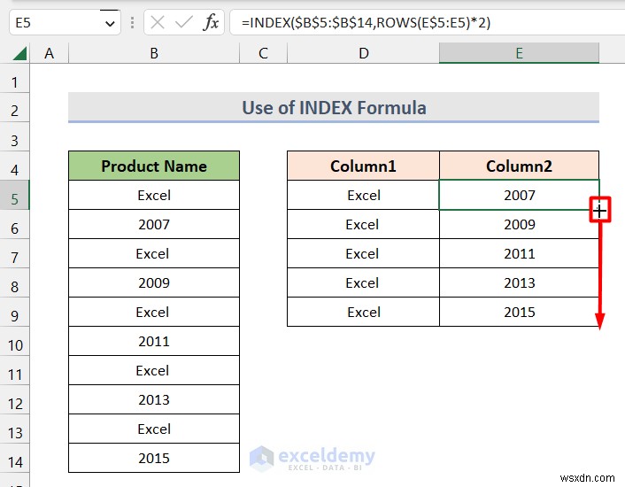This screenshot has width=625, height=487.
Task: Select cell B11 containing Excel
Action: (x=154, y=371)
